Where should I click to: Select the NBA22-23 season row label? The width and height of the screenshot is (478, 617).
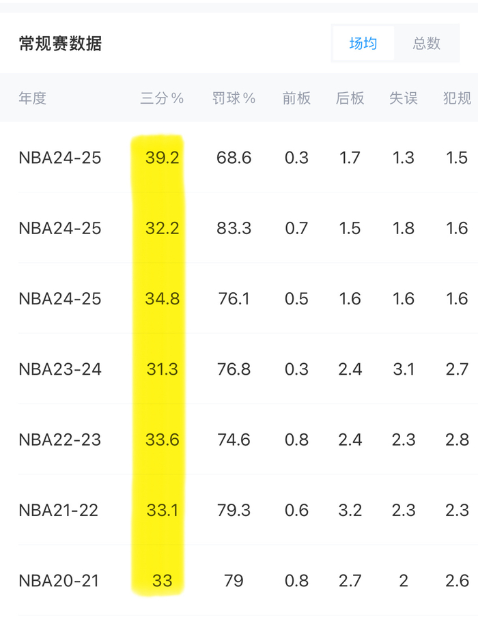pos(60,440)
